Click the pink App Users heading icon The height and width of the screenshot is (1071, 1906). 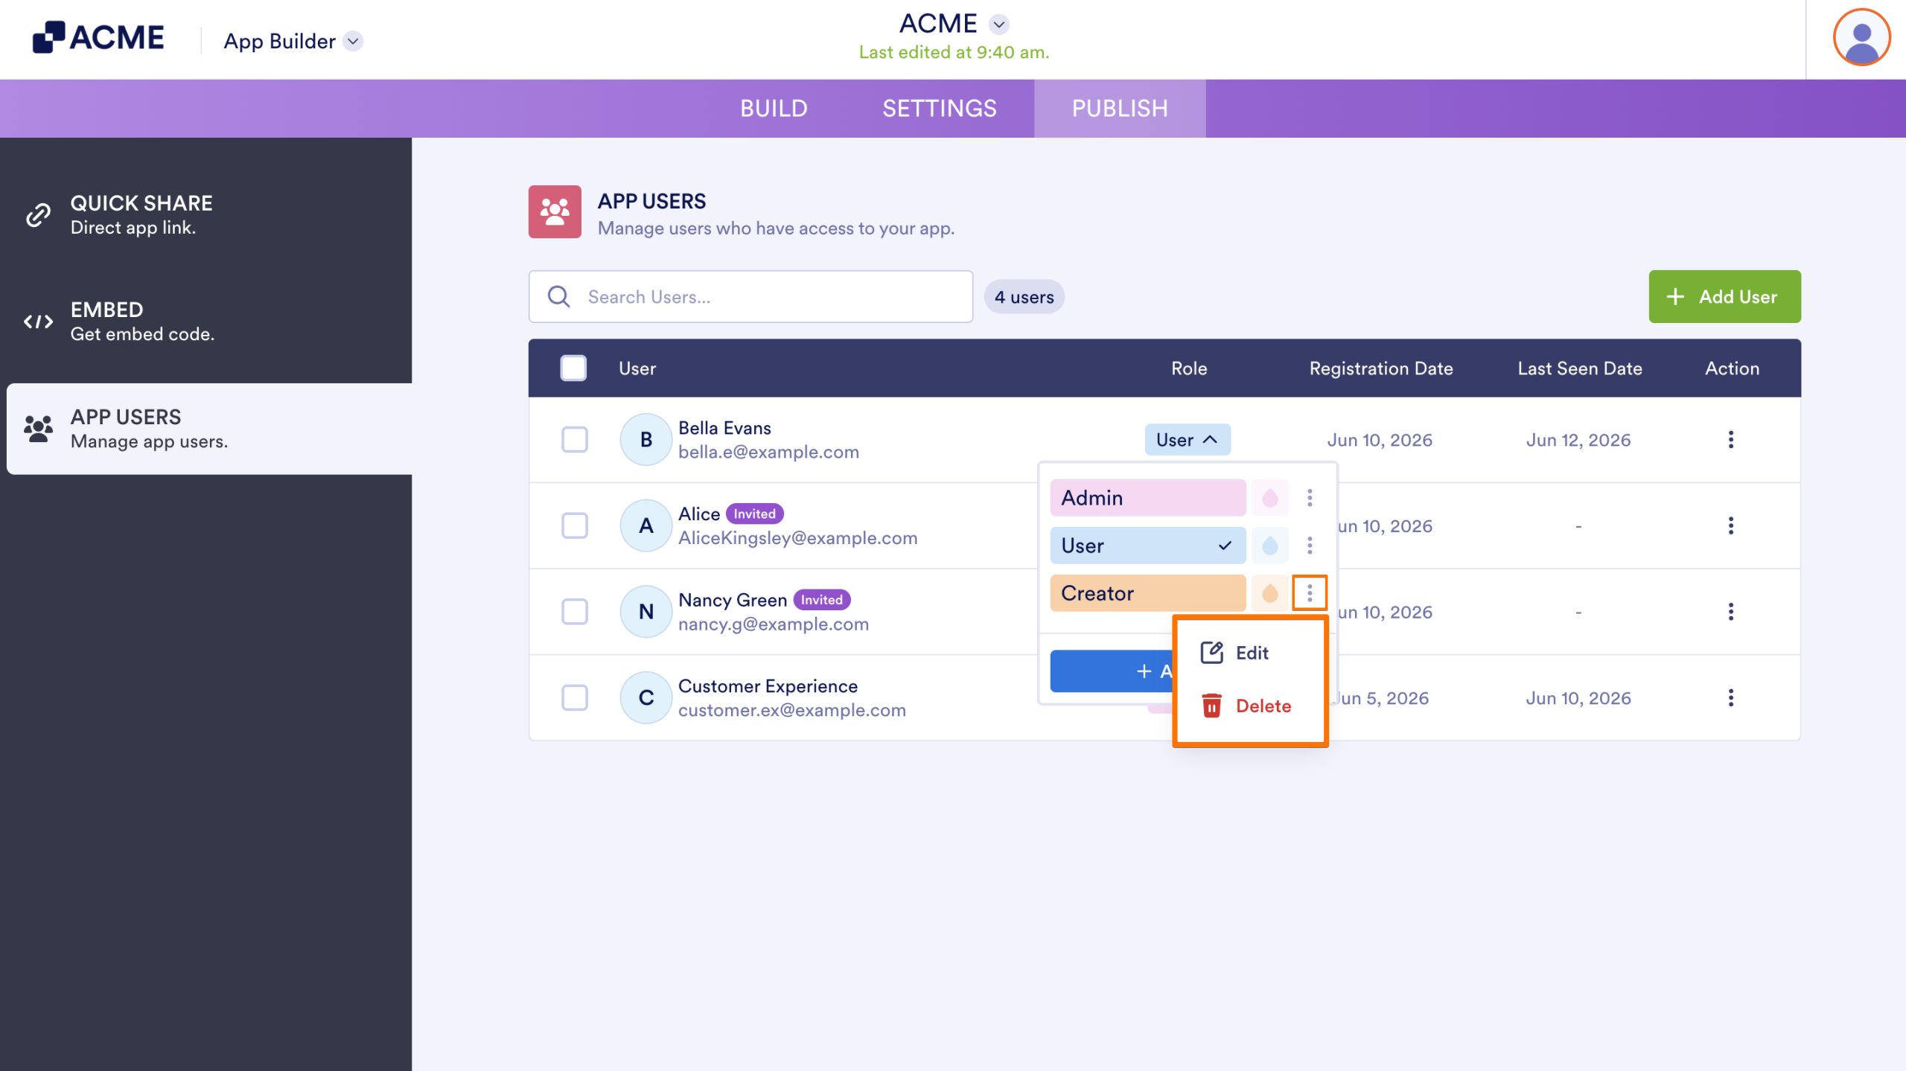click(x=555, y=212)
